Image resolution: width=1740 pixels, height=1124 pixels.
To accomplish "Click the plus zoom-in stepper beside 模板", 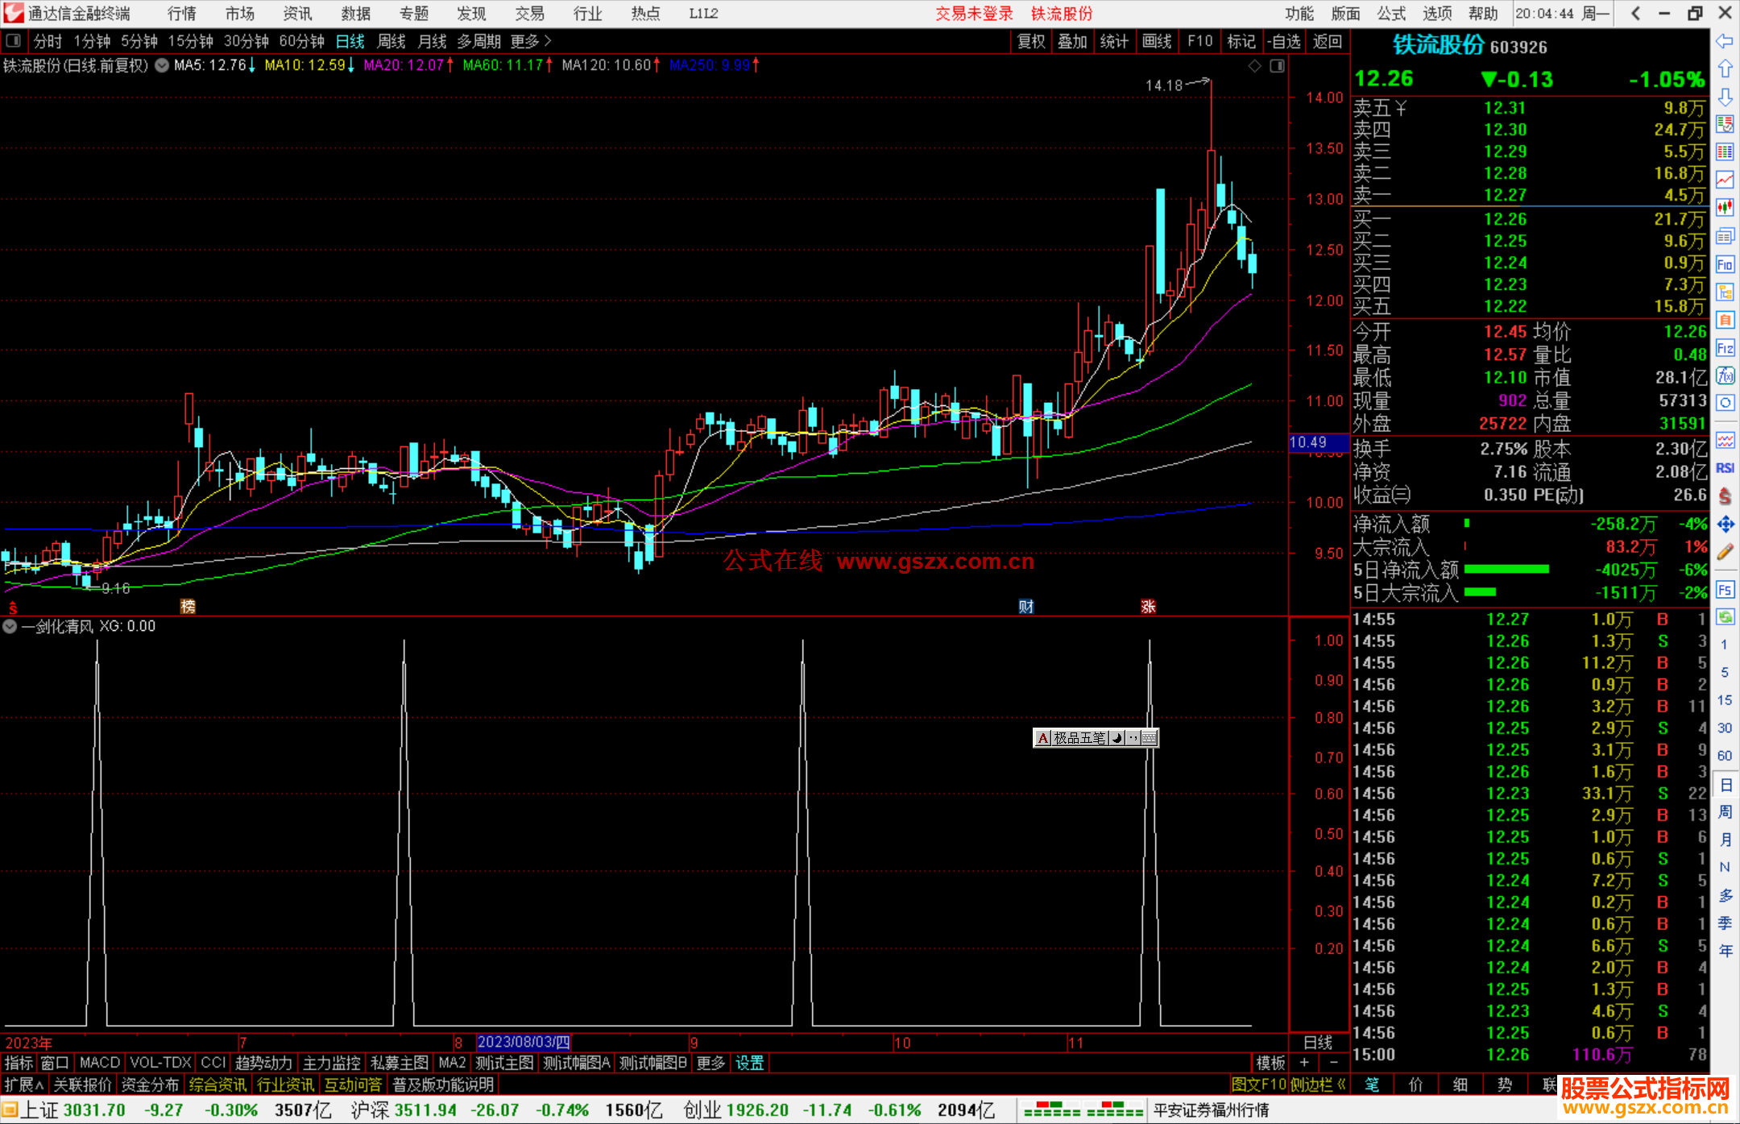I will pyautogui.click(x=1304, y=1063).
